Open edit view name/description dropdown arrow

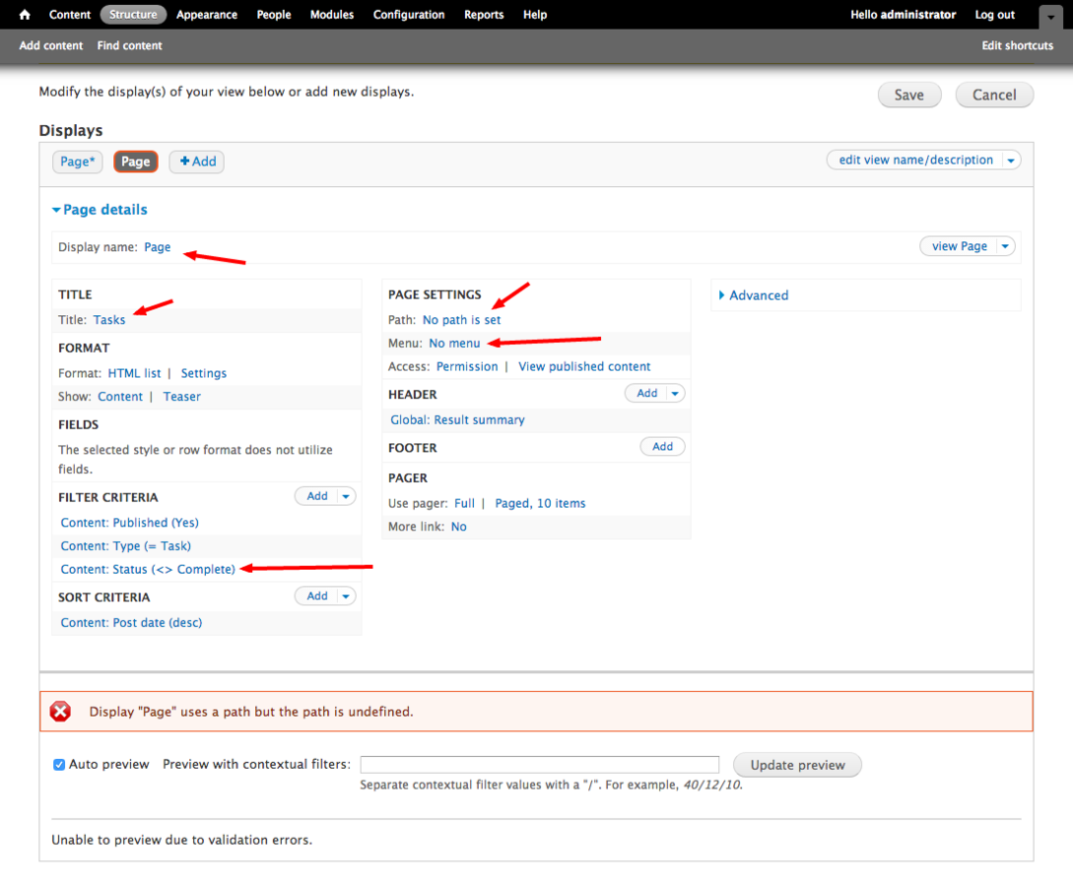click(1011, 159)
